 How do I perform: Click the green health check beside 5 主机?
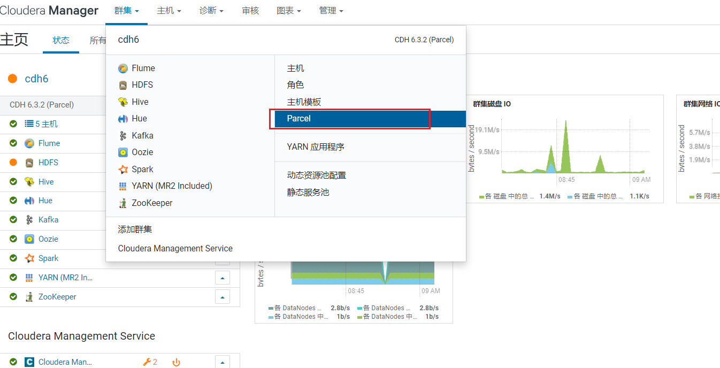click(13, 124)
